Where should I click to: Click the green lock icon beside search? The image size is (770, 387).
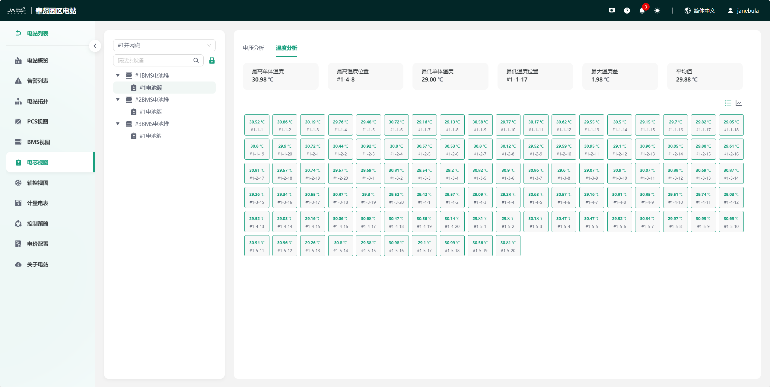coord(212,60)
